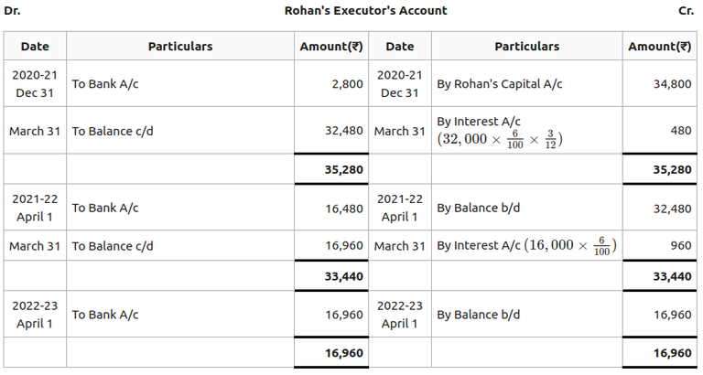Image resolution: width=703 pixels, height=375 pixels.
Task: Select the By Balance b/d 32,480 amount
Action: [673, 208]
